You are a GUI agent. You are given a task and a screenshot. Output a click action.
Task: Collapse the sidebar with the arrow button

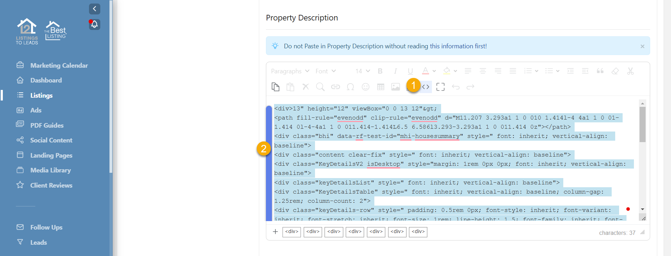(94, 9)
